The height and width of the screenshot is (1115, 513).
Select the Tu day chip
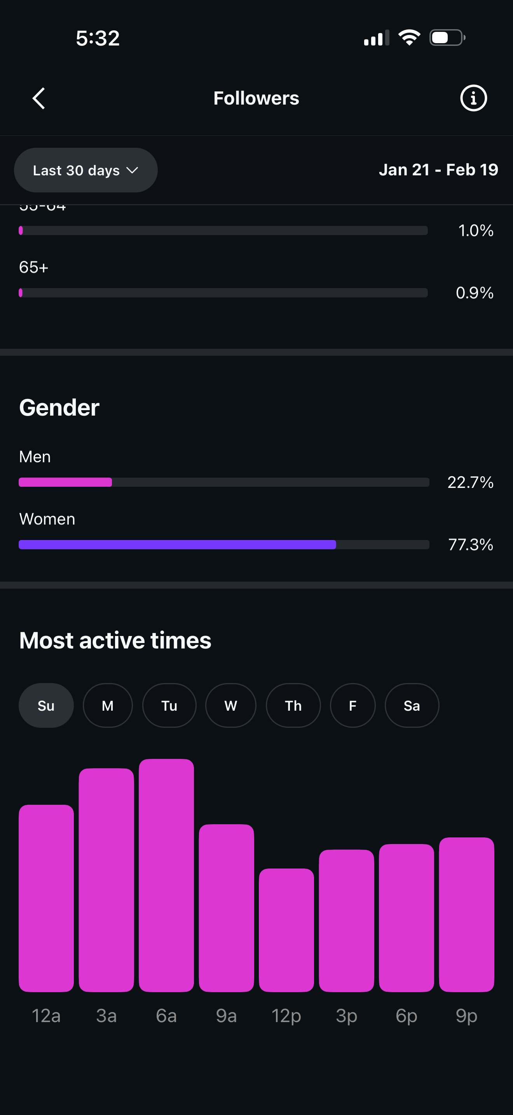click(x=169, y=706)
